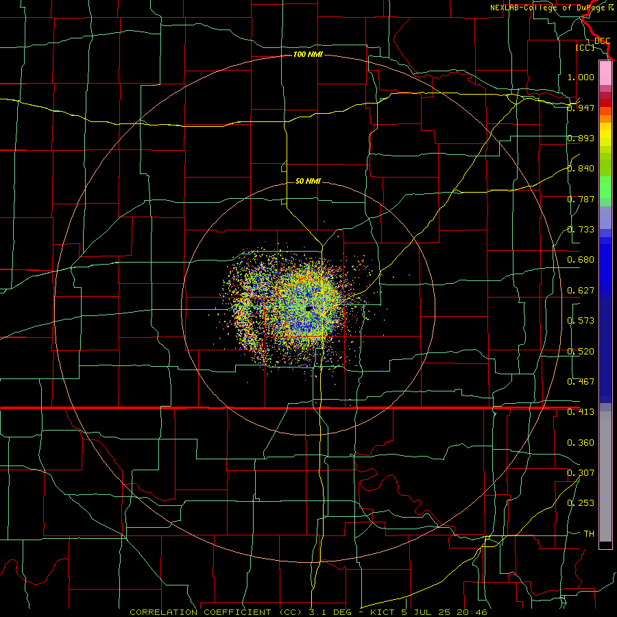Pick the pink swatch atop the color bar
The width and height of the screenshot is (617, 617).
[x=605, y=73]
